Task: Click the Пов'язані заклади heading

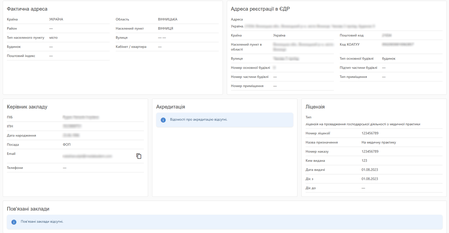Action: tap(28, 209)
